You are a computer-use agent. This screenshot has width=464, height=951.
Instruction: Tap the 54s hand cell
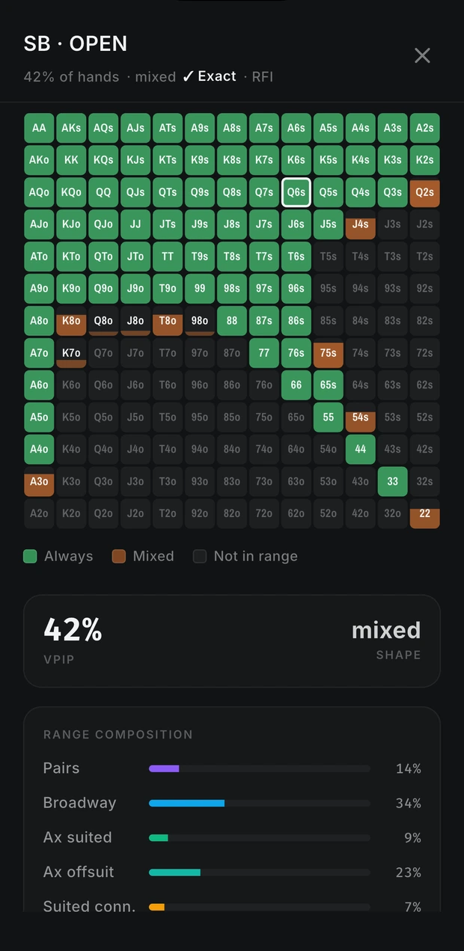pos(361,418)
